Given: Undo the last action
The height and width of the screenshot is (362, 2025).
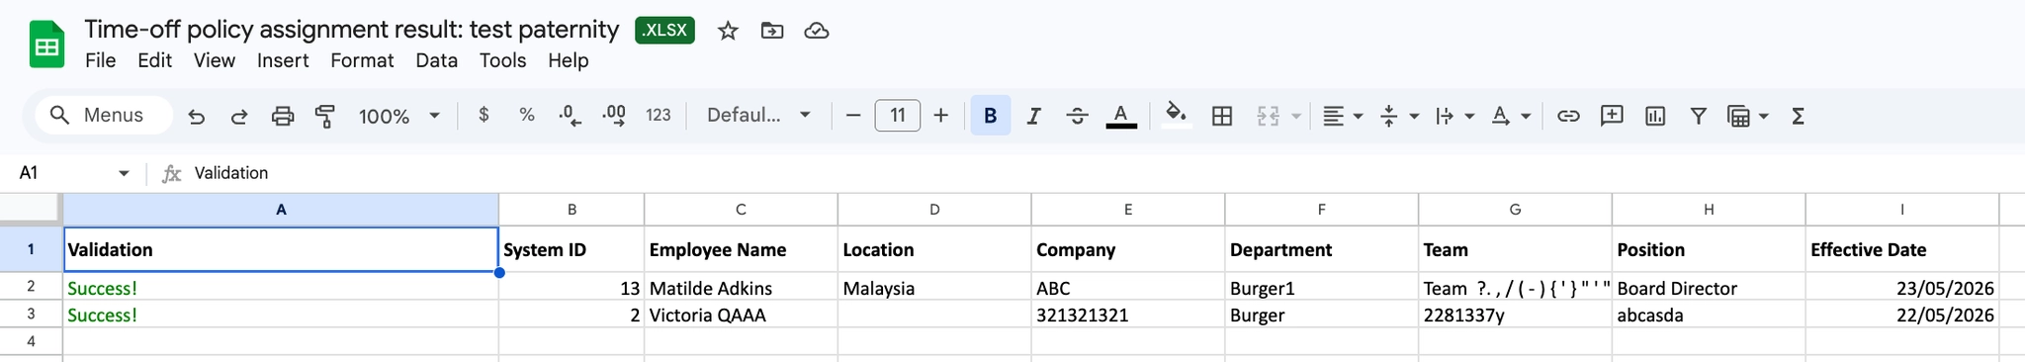Looking at the screenshot, I should (x=196, y=116).
